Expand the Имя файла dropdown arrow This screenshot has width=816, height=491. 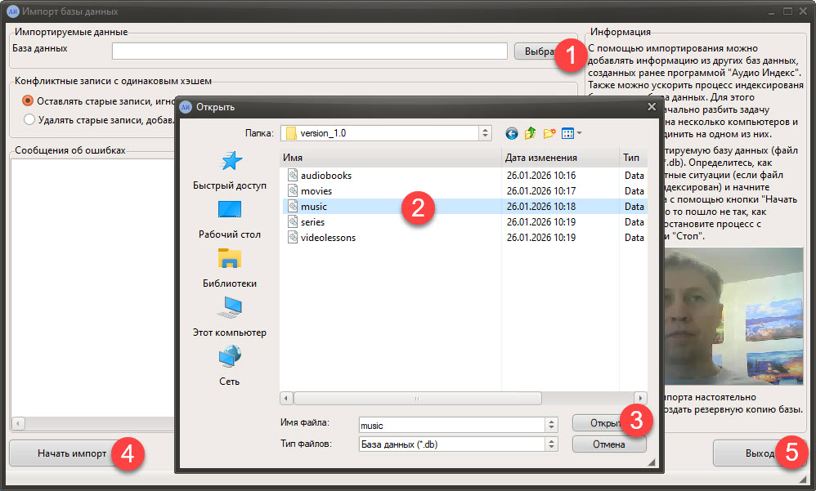pyautogui.click(x=552, y=425)
